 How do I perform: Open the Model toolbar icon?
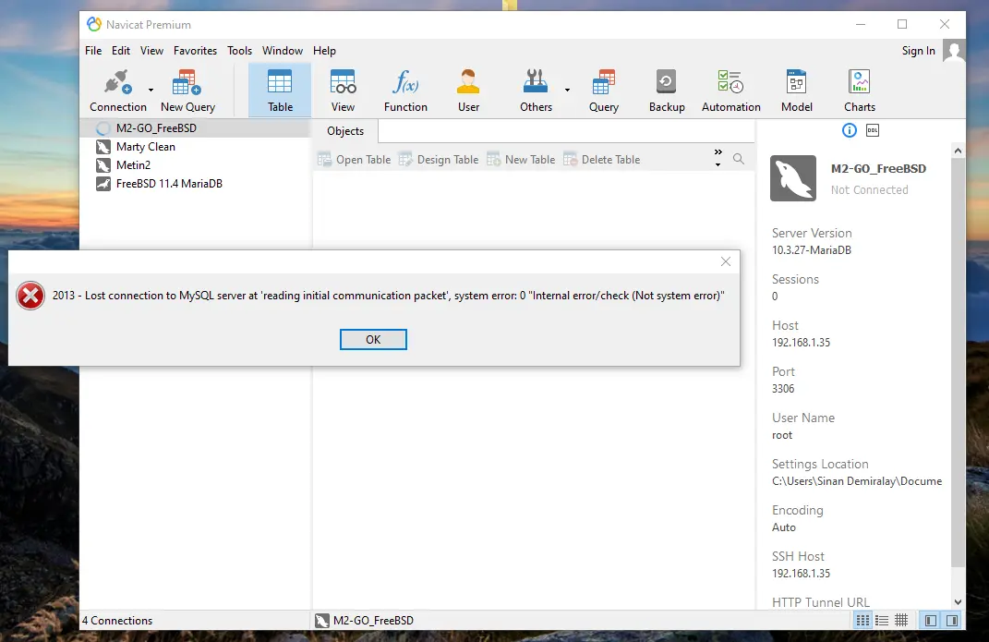[x=797, y=91]
